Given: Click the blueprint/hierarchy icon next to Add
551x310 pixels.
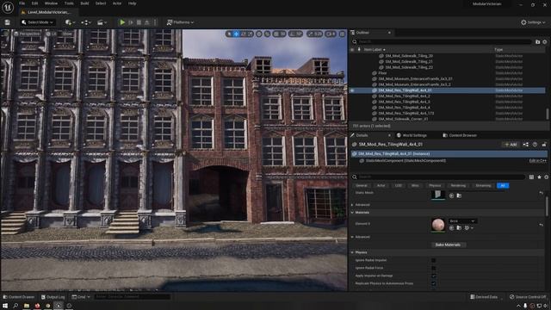Looking at the screenshot, I should (526, 145).
